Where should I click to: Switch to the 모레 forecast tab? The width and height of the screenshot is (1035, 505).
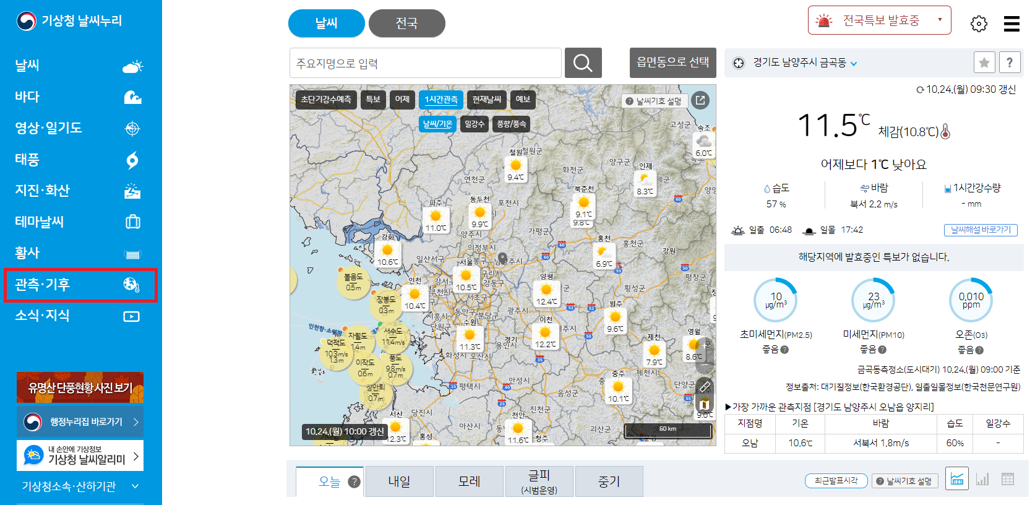(x=469, y=481)
